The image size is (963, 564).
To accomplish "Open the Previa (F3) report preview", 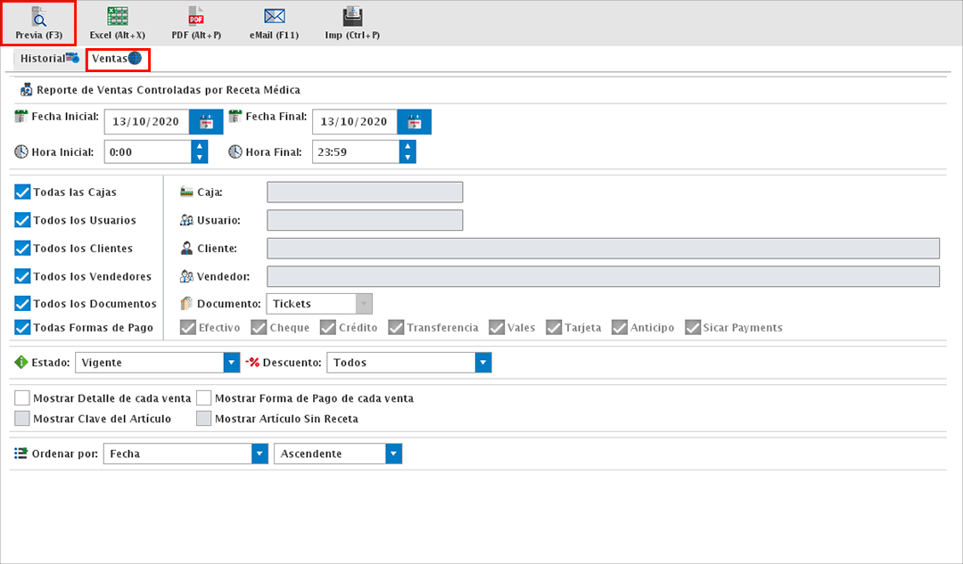I will 38,22.
